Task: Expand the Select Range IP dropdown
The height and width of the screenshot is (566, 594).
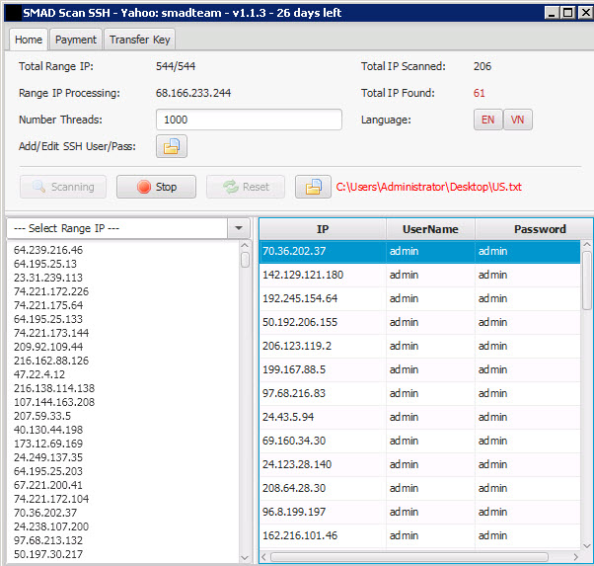Action: click(239, 228)
